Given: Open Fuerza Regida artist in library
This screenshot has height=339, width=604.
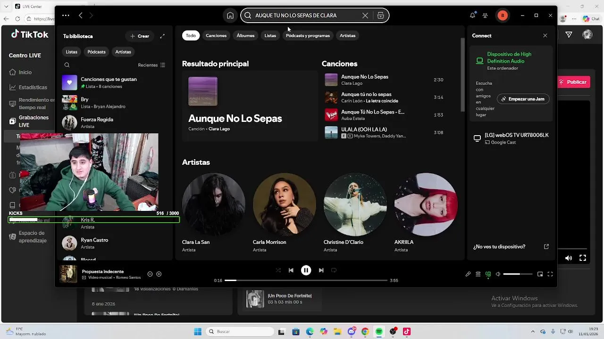Looking at the screenshot, I should (x=115, y=123).
